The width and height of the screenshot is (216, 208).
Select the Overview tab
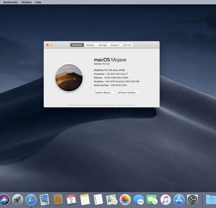tap(77, 45)
